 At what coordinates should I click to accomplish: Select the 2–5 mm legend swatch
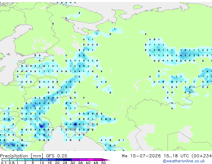tap(29, 160)
